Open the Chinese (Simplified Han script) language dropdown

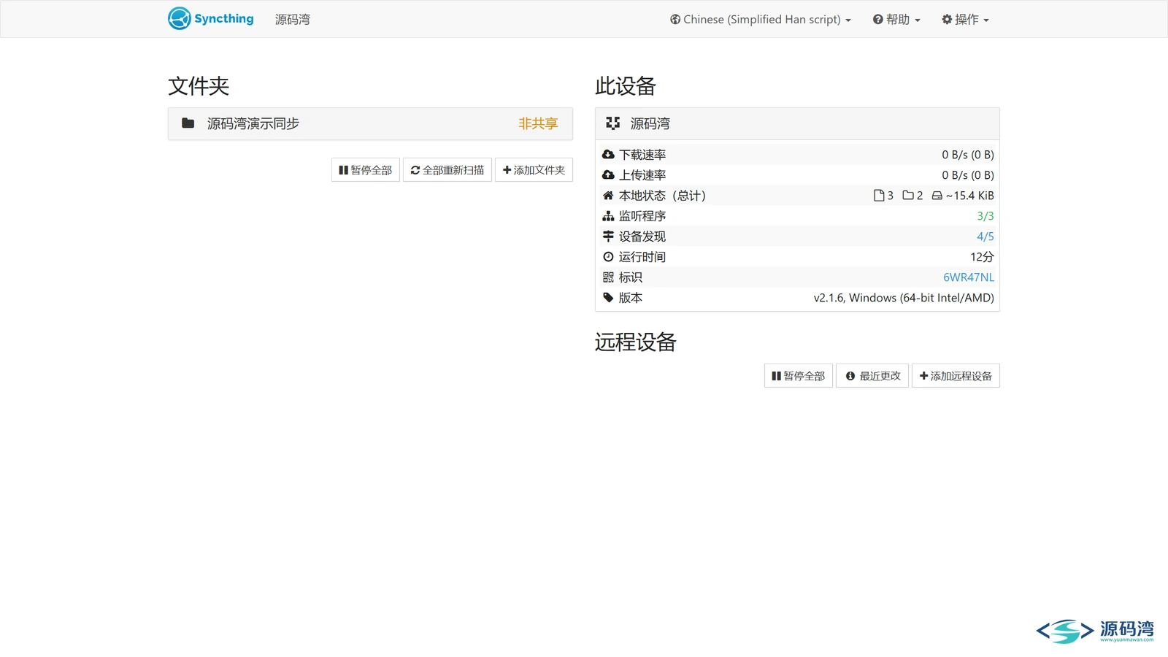tap(761, 20)
